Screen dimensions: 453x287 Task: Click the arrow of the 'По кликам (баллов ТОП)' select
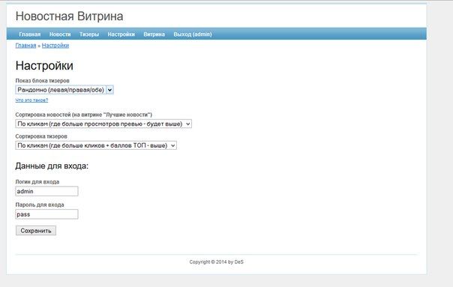click(x=172, y=145)
